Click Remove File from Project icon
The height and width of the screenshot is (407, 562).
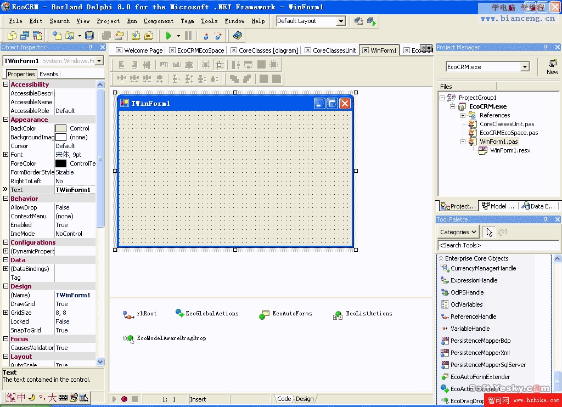click(149, 36)
